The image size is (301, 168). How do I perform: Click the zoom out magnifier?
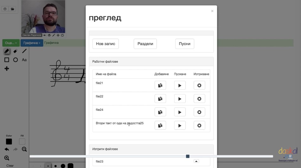[24, 149]
